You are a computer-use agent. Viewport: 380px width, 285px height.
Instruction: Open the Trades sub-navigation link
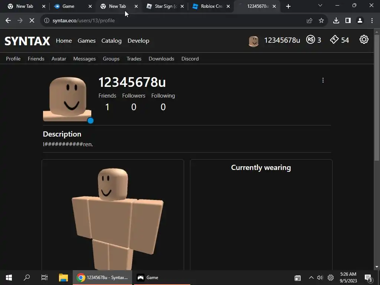134,59
